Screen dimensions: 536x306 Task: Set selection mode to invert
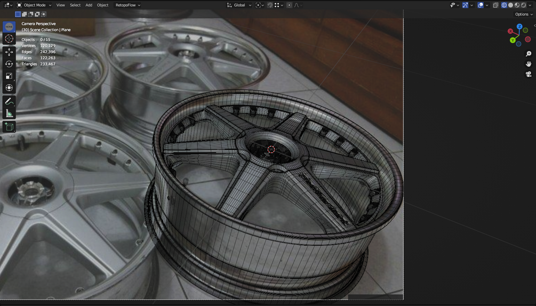[x=37, y=14]
